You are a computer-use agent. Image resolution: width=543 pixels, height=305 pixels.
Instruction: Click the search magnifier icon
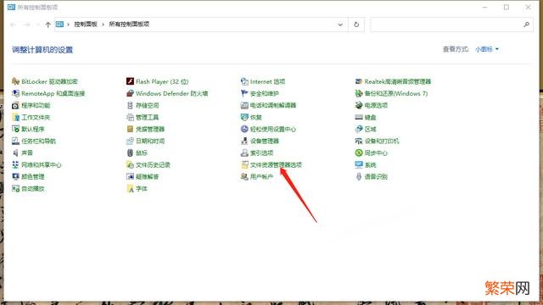coord(526,25)
